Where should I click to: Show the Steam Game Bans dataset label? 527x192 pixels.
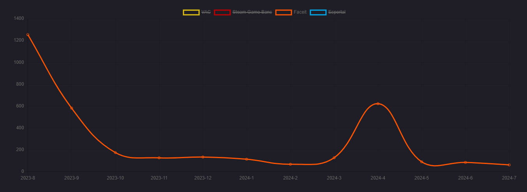click(x=252, y=12)
